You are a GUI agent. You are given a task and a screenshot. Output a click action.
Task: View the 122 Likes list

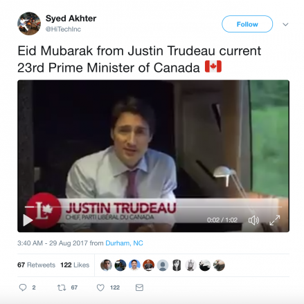75,265
